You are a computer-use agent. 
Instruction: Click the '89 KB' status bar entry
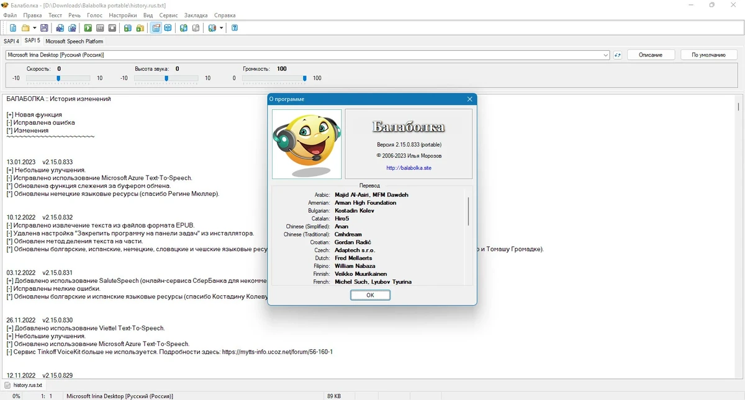tap(333, 396)
